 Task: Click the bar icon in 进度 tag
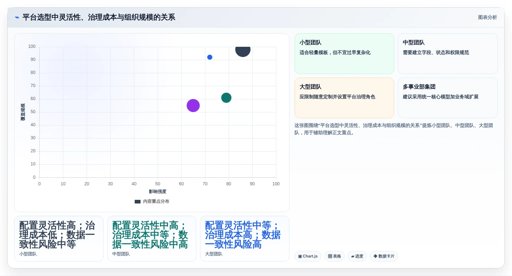click(x=353, y=256)
